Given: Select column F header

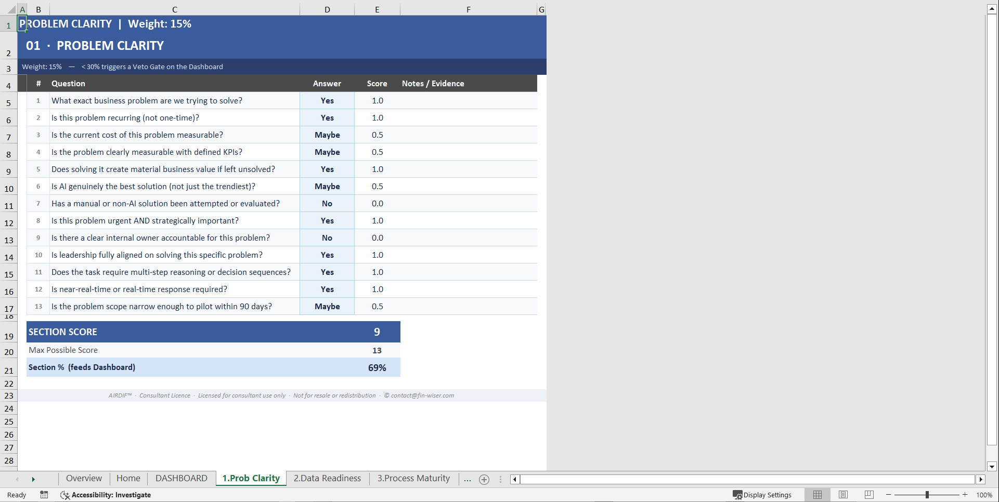Looking at the screenshot, I should pos(469,9).
